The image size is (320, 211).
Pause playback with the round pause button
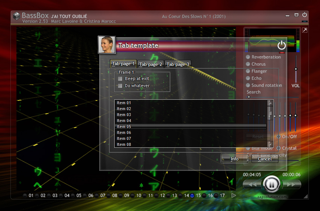point(271,184)
